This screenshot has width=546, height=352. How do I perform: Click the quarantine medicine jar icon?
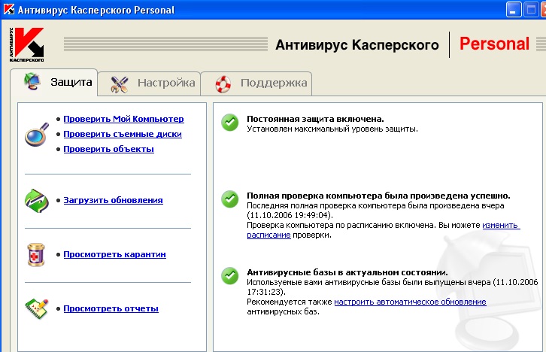(x=37, y=254)
